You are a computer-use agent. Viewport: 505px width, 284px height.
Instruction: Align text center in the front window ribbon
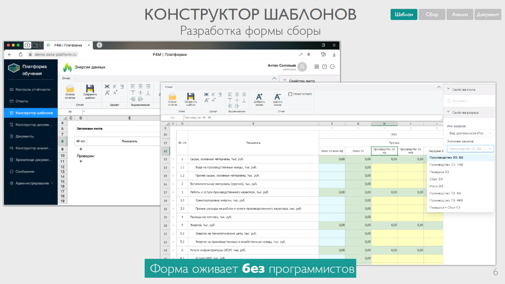(237, 94)
